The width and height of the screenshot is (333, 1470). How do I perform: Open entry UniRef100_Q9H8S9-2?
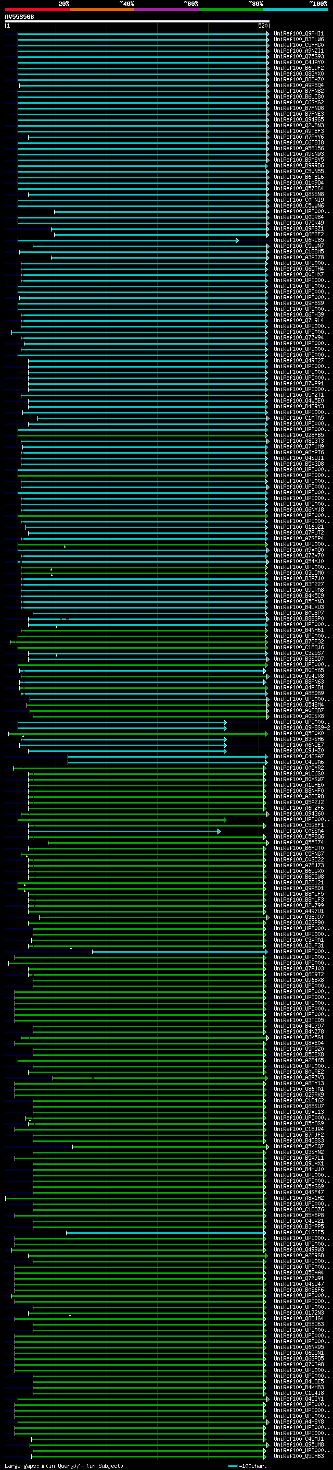pos(302,727)
